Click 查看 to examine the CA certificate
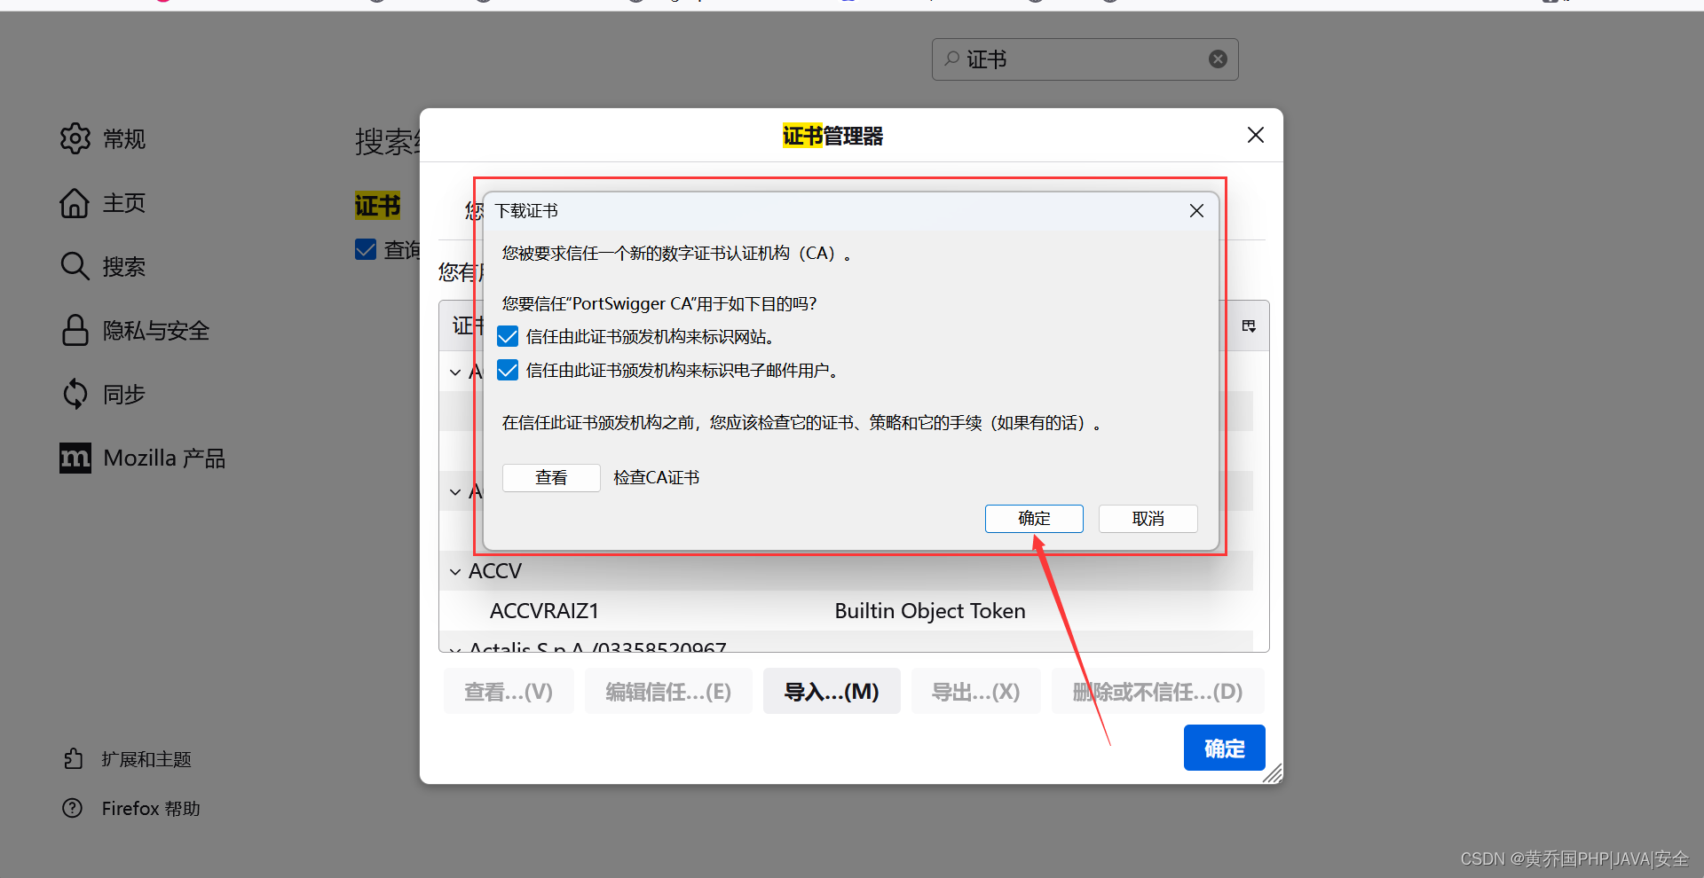Screen dimensions: 1704x878 click(551, 477)
